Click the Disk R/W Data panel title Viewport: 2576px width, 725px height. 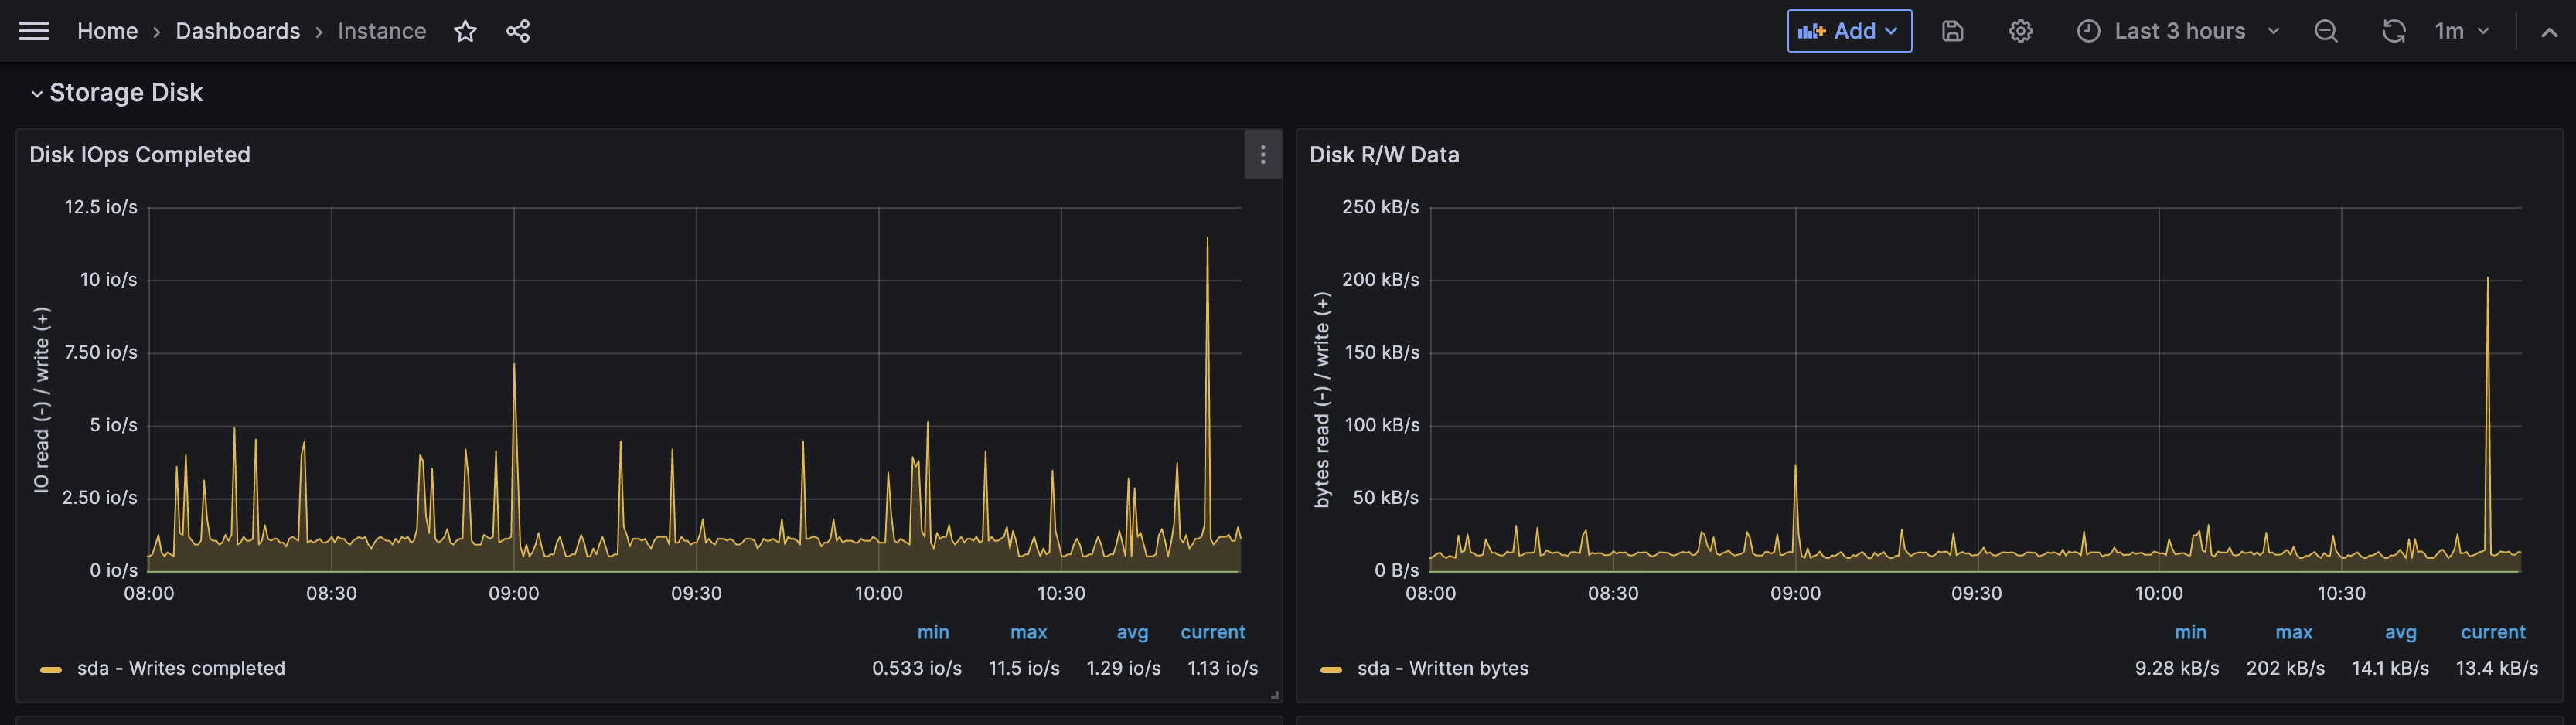(x=1384, y=155)
